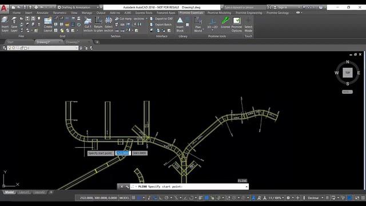Viewport: 366px width, 206px height.
Task: Toggle MODEL space button in status bar
Action: pos(124,198)
